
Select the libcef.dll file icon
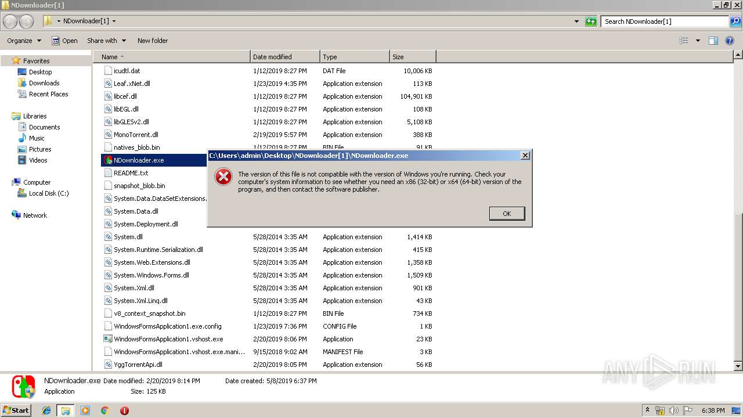click(108, 96)
